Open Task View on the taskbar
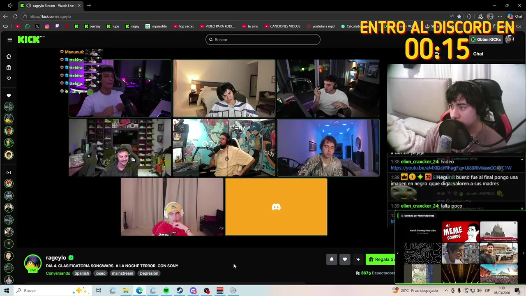The height and width of the screenshot is (296, 526). 99,291
